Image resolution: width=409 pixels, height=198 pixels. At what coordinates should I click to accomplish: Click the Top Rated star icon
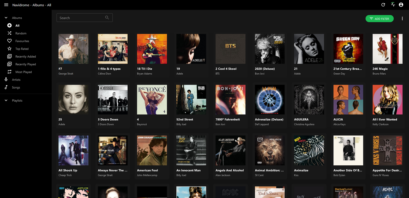(x=9, y=49)
